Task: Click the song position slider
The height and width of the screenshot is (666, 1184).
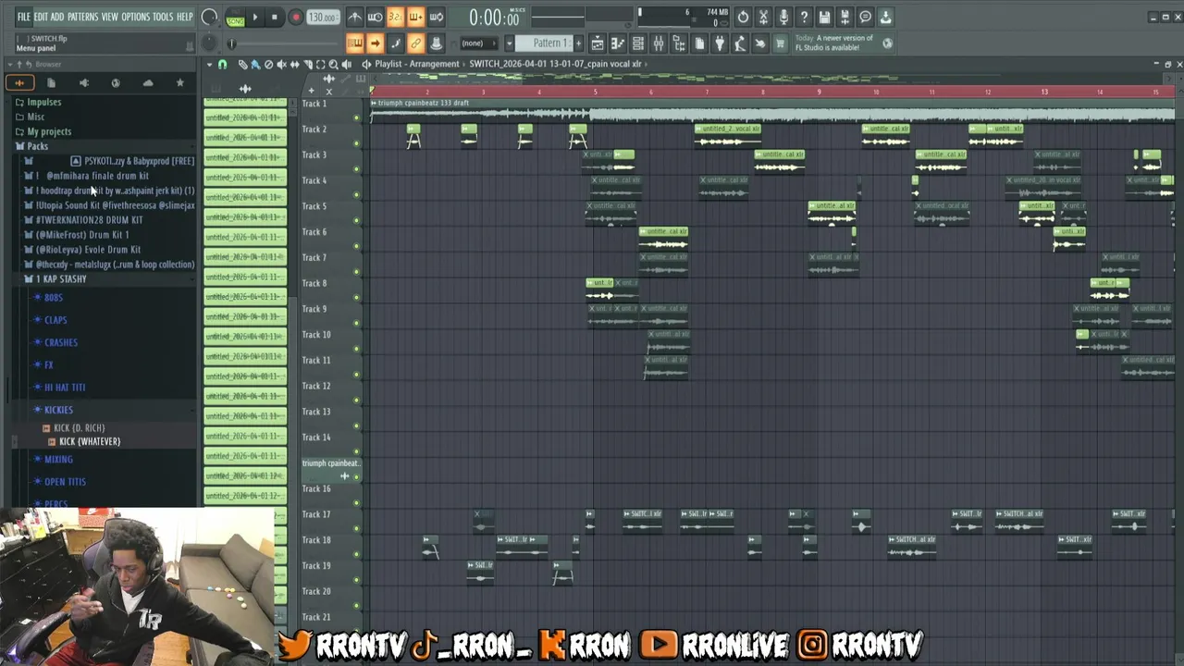Action: tap(284, 43)
